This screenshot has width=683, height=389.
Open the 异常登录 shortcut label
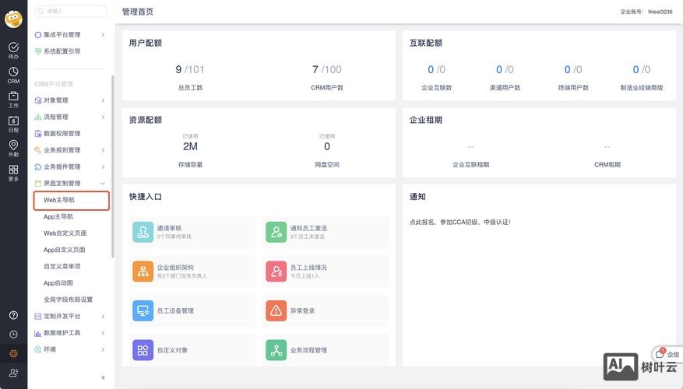[x=302, y=310]
